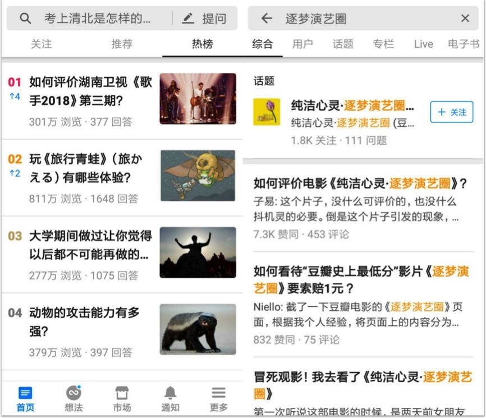The image size is (486, 418).
Task: Follow the 纯洁心灵·逐梦演艺圈 topic
Action: [452, 112]
